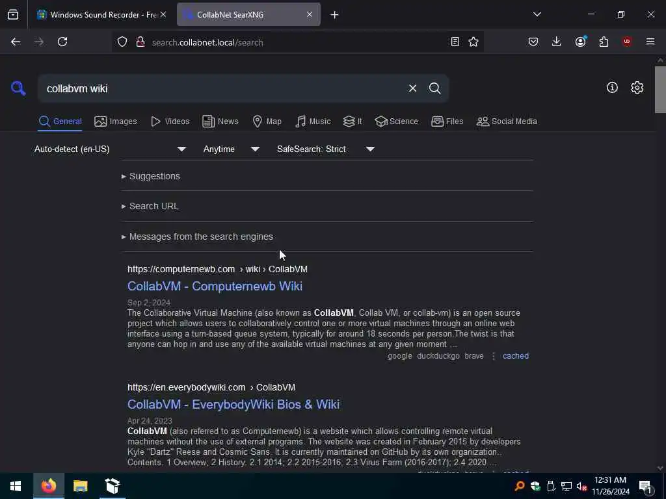
Task: Open uBlock Origin extension icon
Action: [x=627, y=42]
